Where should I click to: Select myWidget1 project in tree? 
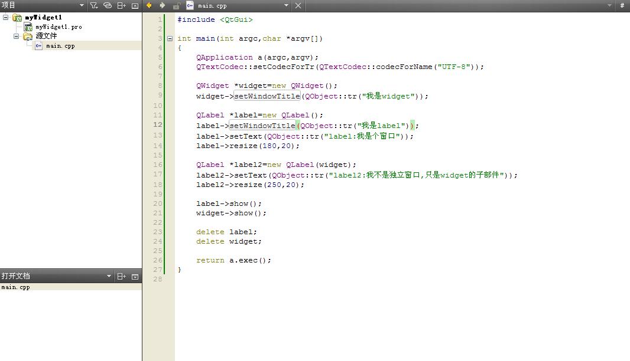click(43, 17)
